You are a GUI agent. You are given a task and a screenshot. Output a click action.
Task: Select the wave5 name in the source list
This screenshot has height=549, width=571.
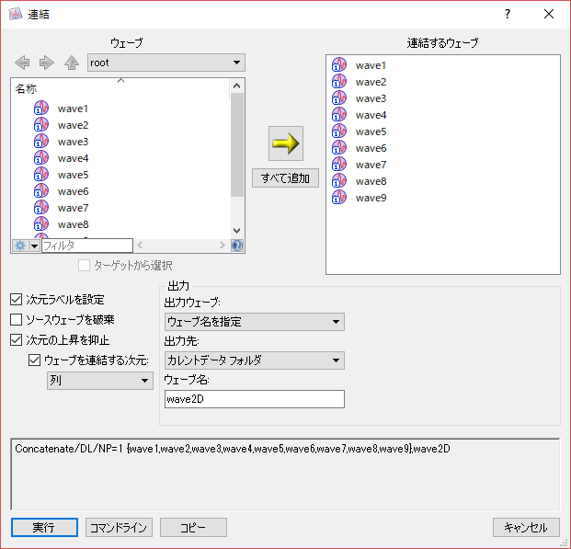(74, 175)
